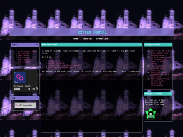
Task: Click the circle icon on 'Navigate here!' panel
Action: click(169, 44)
